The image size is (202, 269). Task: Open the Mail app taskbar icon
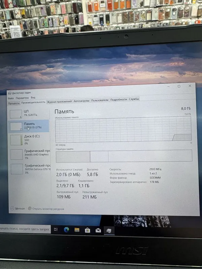point(98,230)
